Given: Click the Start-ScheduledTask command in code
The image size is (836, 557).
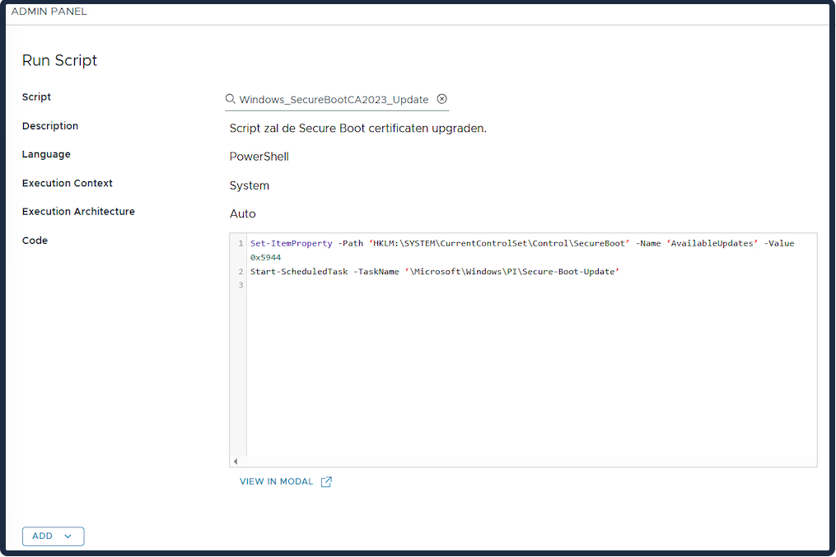Looking at the screenshot, I should click(x=298, y=272).
